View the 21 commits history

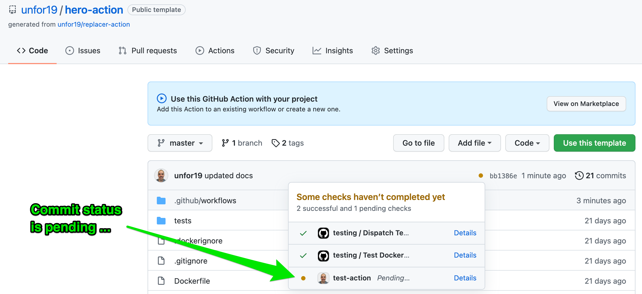(x=601, y=176)
